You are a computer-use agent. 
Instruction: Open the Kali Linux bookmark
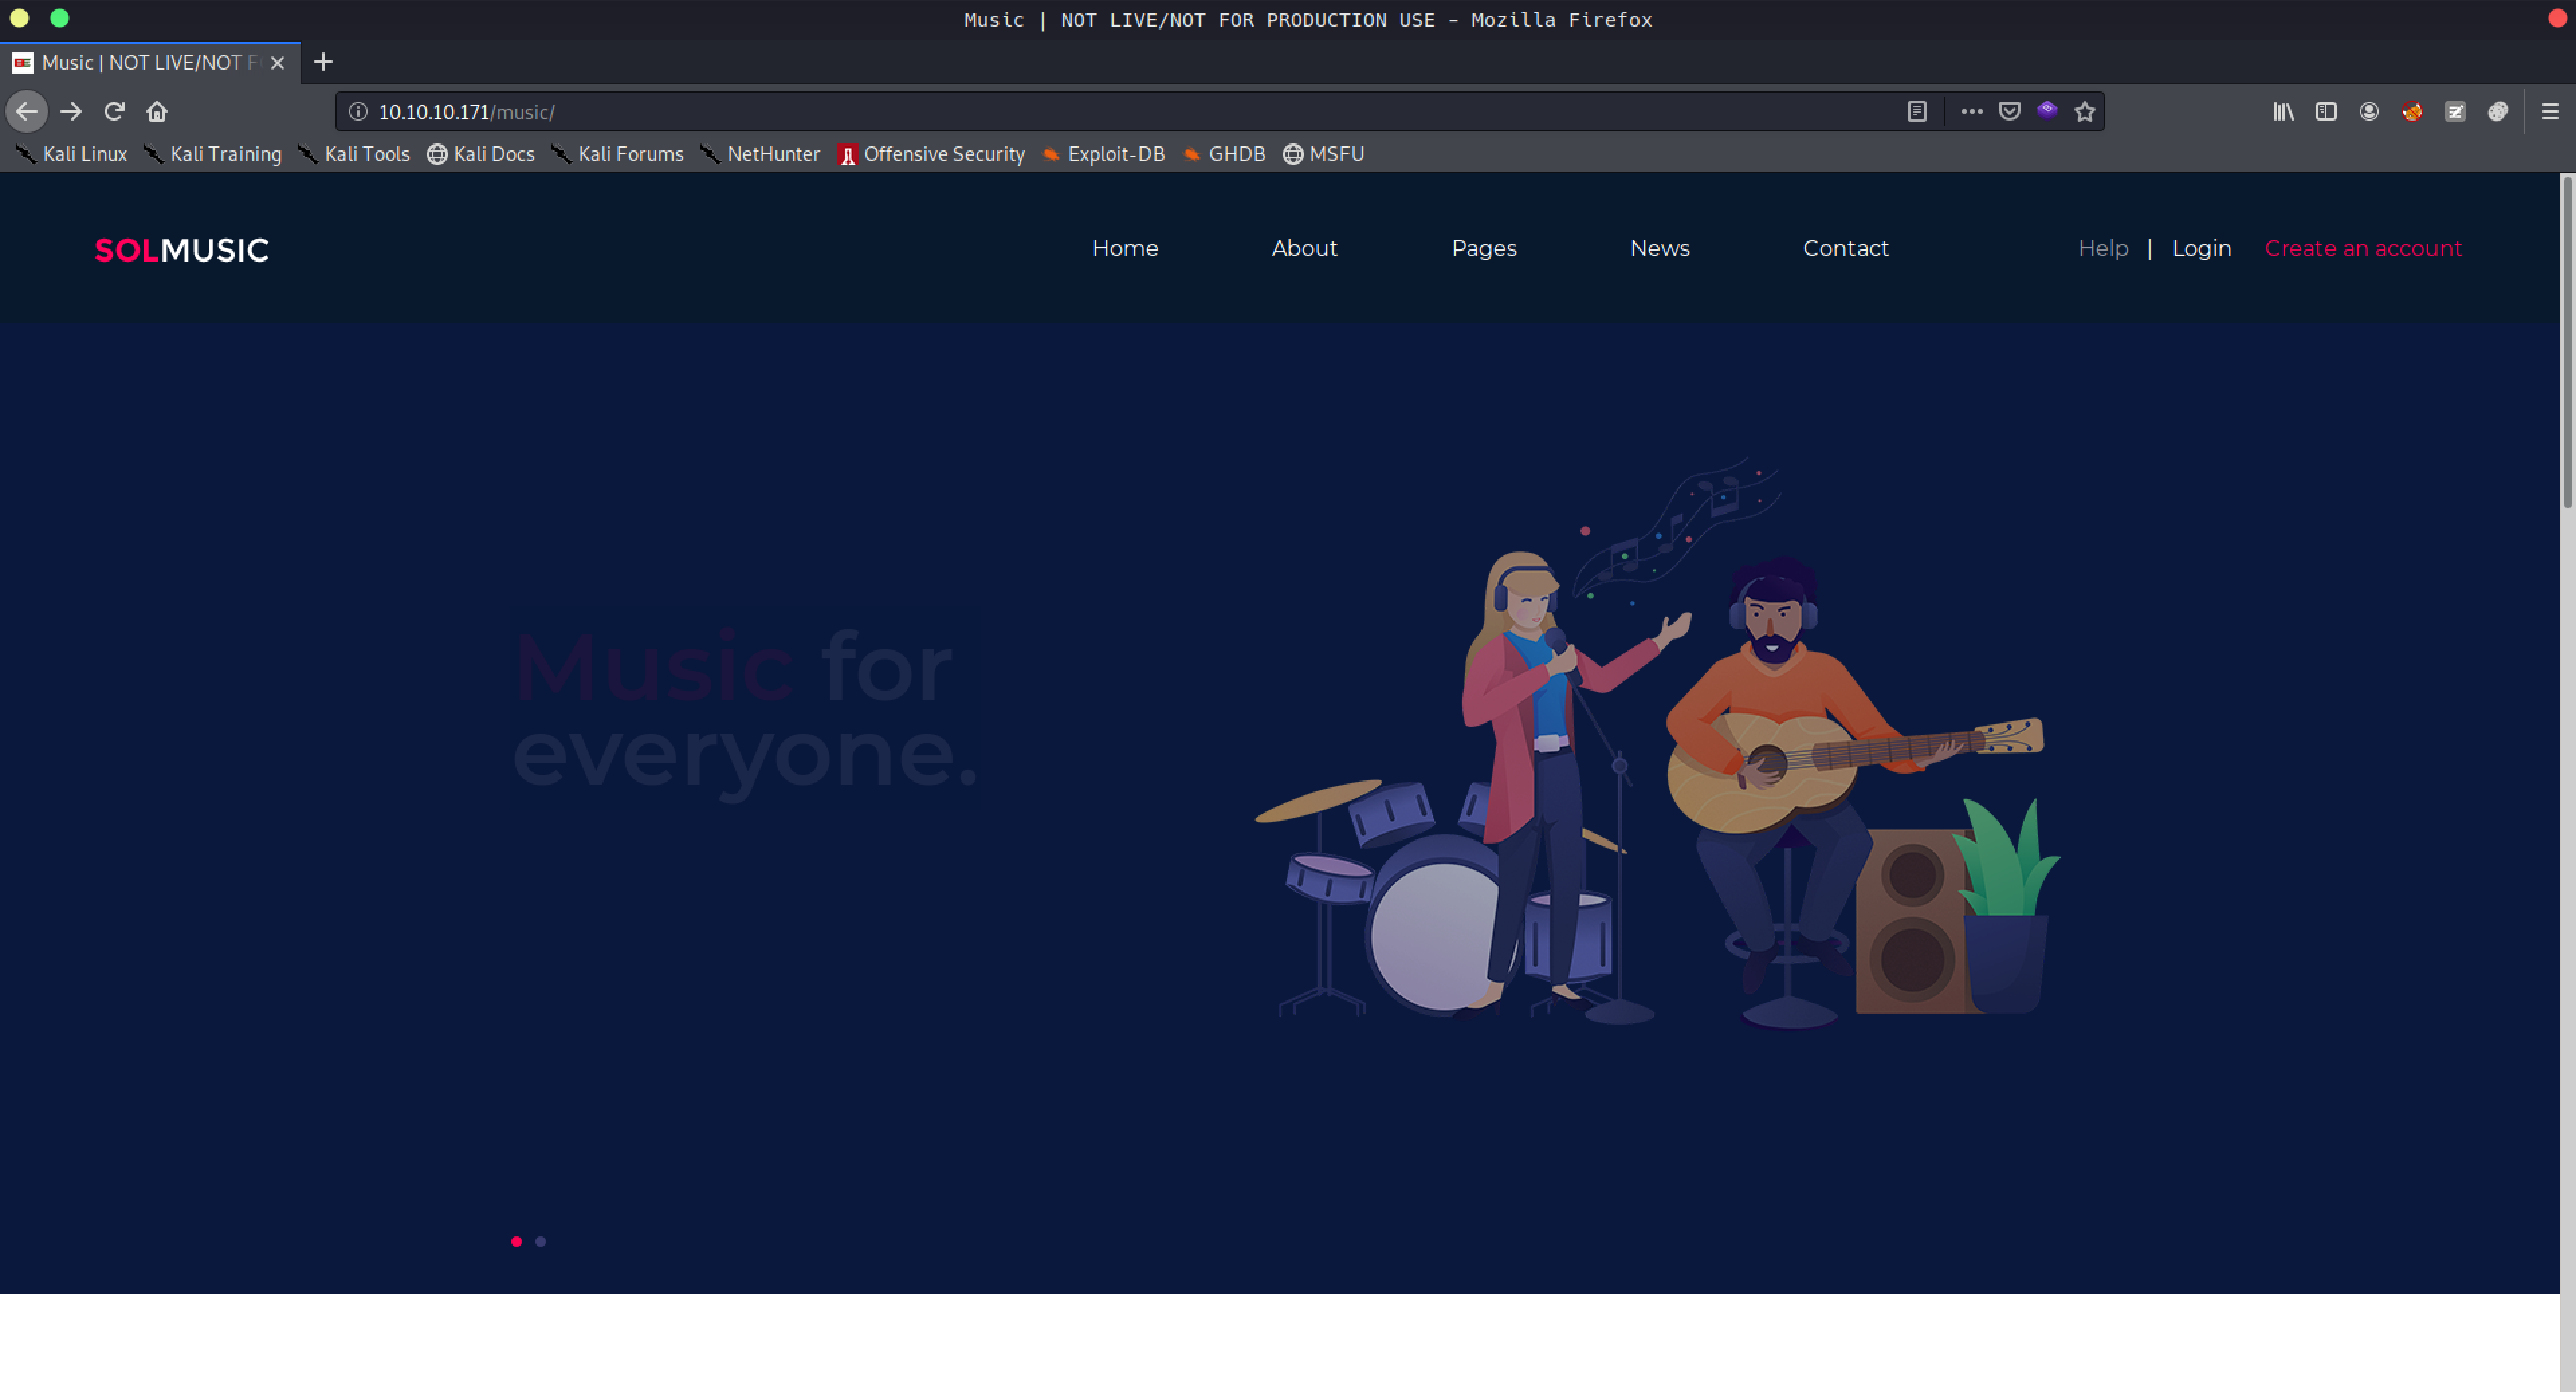(x=71, y=154)
